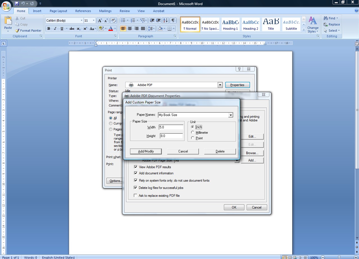This screenshot has width=359, height=259.
Task: Toggle the Show/Hide formatting marks icon
Action: [x=173, y=20]
